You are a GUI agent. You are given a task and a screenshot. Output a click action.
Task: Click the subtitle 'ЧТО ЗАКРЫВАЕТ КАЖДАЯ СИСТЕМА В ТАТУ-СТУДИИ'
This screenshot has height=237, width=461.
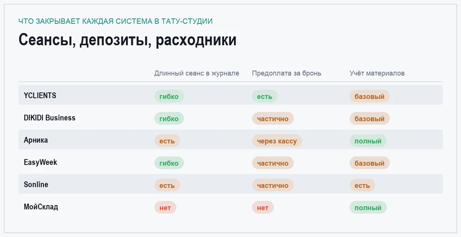[x=116, y=21]
